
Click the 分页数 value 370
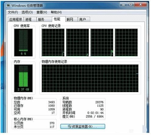pos(52,123)
